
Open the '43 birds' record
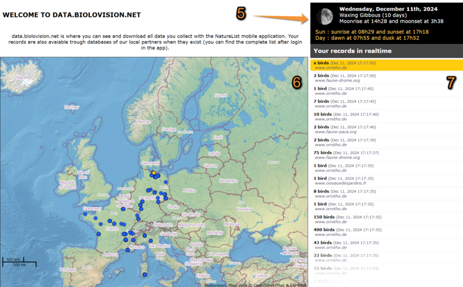(323, 242)
